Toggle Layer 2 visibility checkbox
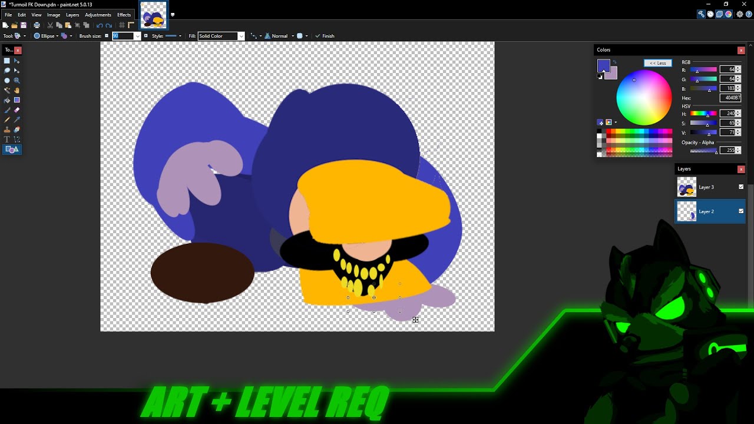The image size is (754, 424). pyautogui.click(x=741, y=211)
